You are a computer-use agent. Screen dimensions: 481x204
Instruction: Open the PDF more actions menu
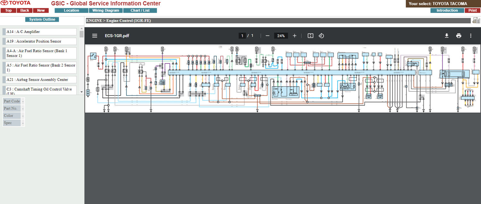471,36
